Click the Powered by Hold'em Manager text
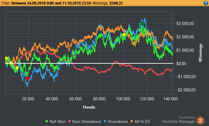The image size is (209, 126). tap(179, 119)
